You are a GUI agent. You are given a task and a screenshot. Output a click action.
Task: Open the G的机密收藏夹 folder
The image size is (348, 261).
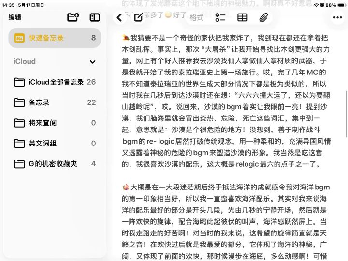pos(55,164)
